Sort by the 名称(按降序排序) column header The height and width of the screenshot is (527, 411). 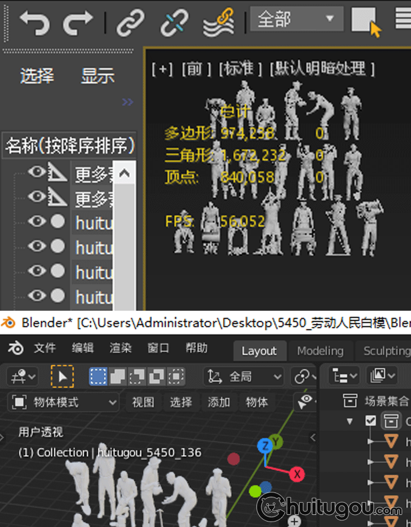[x=70, y=145]
